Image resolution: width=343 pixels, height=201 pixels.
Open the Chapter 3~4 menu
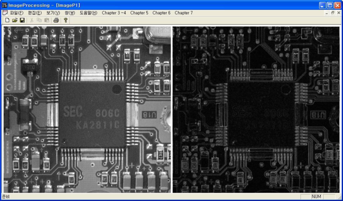[114, 13]
